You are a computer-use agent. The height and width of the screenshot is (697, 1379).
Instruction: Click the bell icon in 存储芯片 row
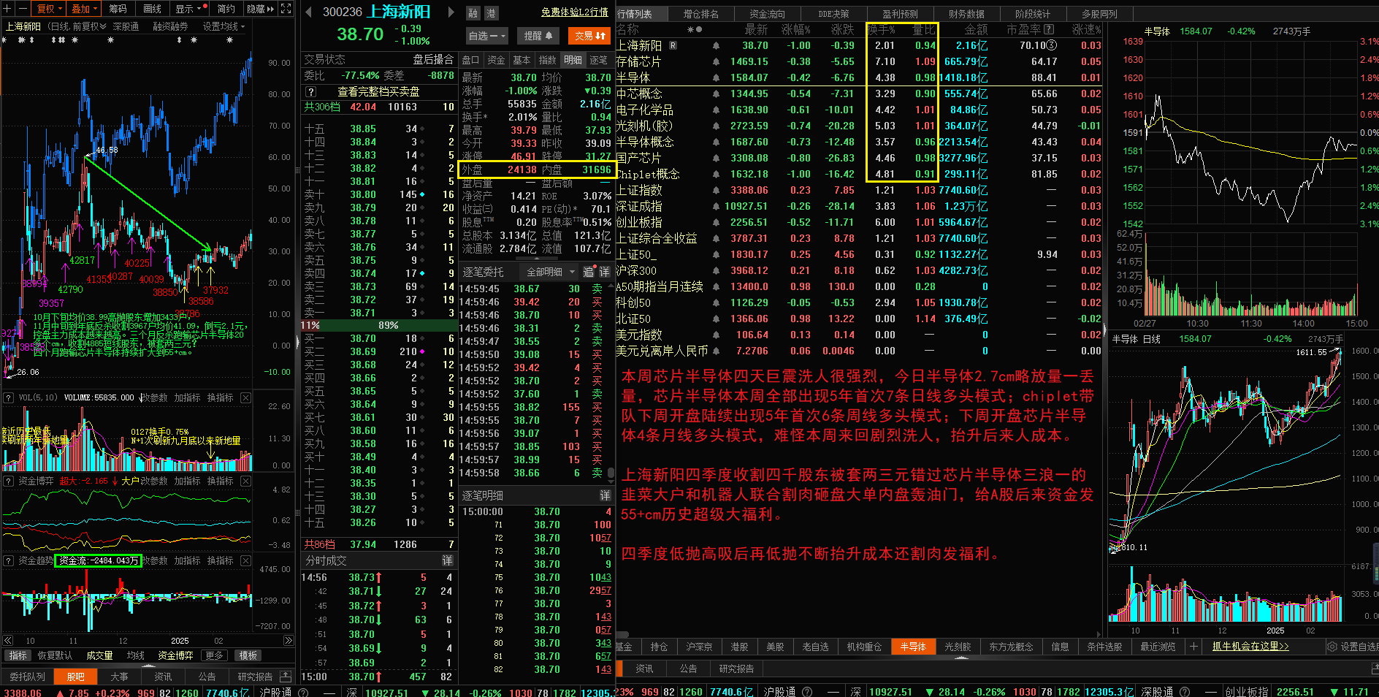(716, 61)
